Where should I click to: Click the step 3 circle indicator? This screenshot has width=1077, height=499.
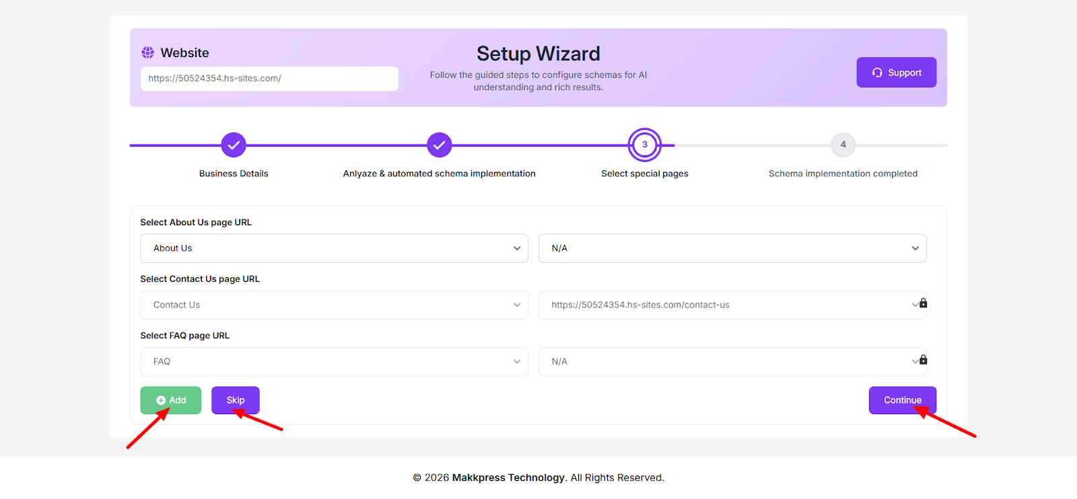pyautogui.click(x=644, y=145)
